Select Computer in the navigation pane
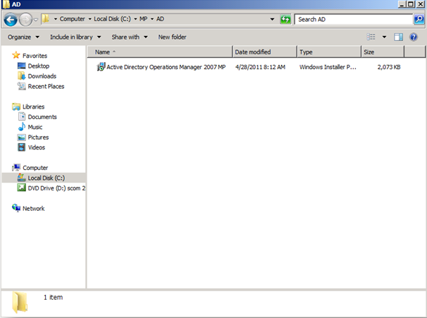This screenshot has height=318, width=427. click(35, 168)
